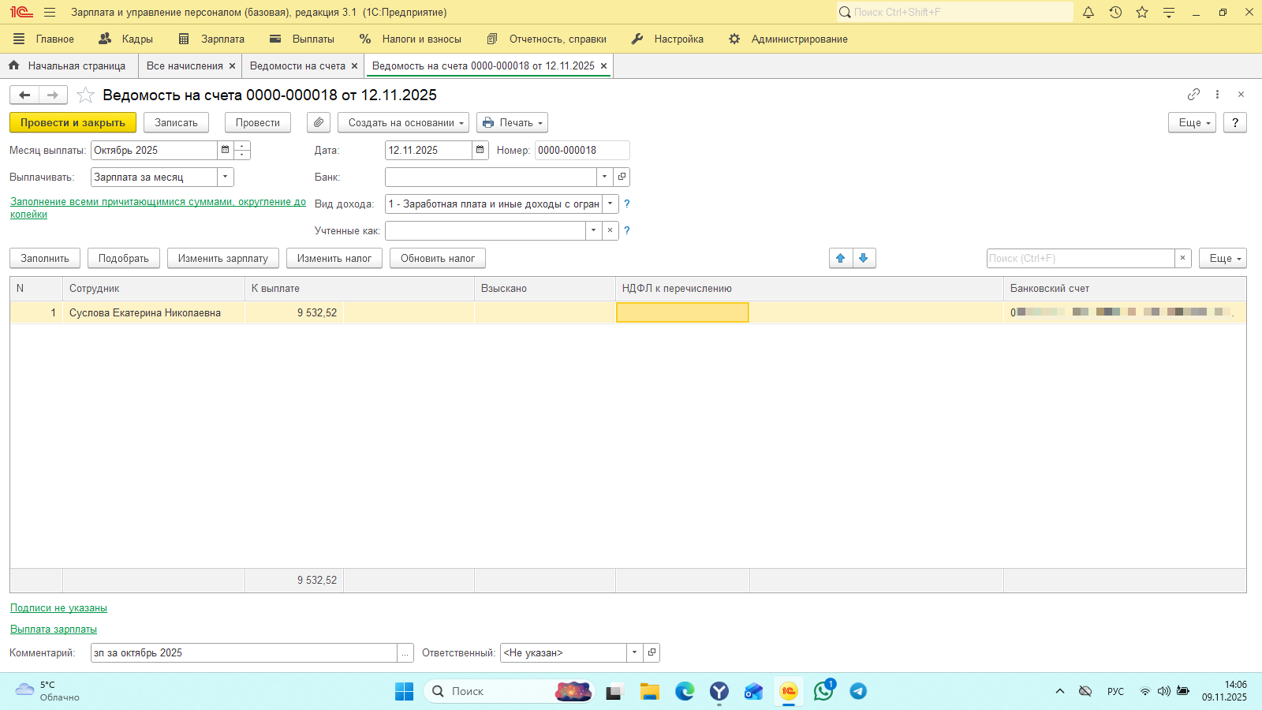Open the Зарплата menu
The width and height of the screenshot is (1262, 710).
point(212,39)
